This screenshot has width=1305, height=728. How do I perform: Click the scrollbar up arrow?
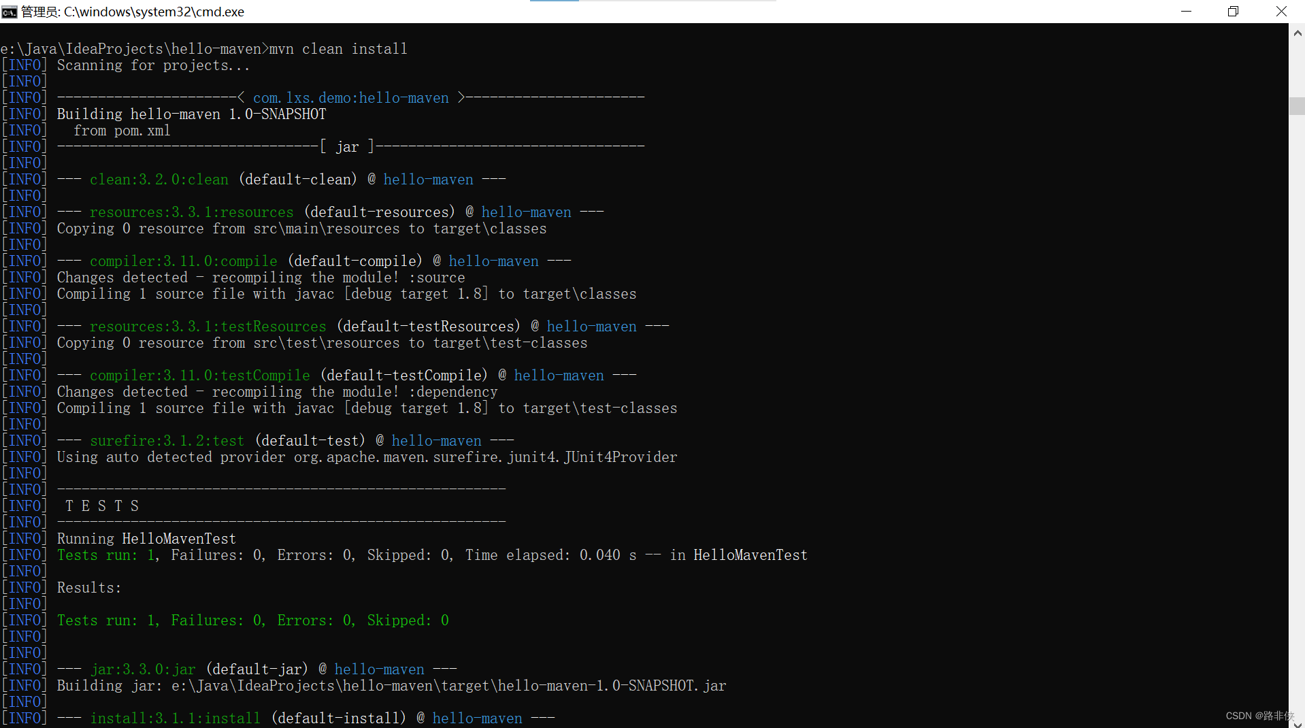click(x=1297, y=32)
